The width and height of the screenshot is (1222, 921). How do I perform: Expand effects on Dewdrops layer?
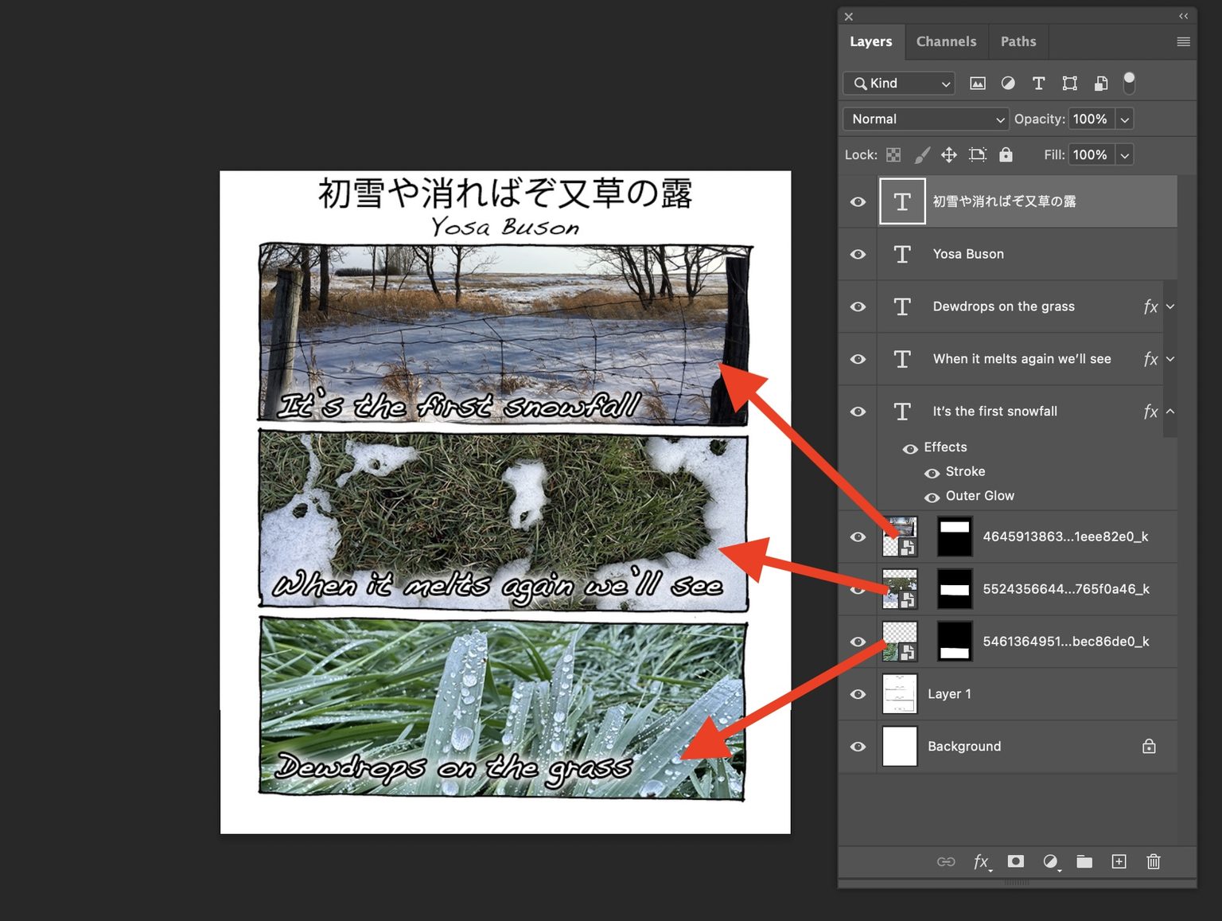click(x=1170, y=306)
